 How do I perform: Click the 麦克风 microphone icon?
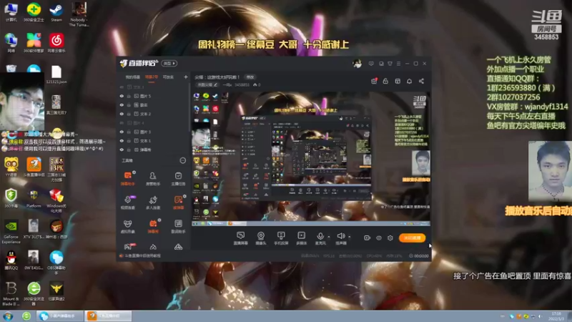320,236
